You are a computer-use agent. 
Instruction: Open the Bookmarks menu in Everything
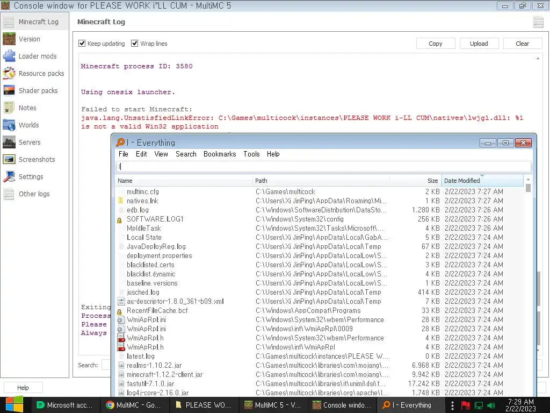point(220,154)
